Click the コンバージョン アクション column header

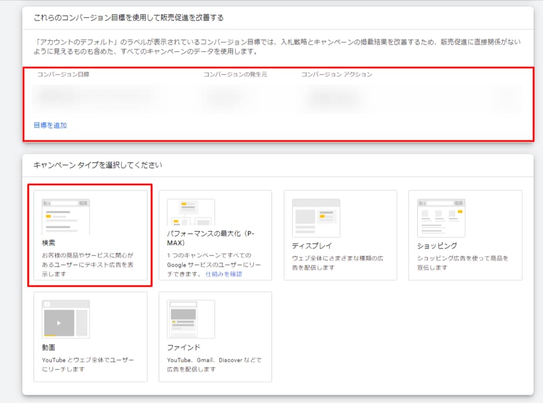(337, 75)
